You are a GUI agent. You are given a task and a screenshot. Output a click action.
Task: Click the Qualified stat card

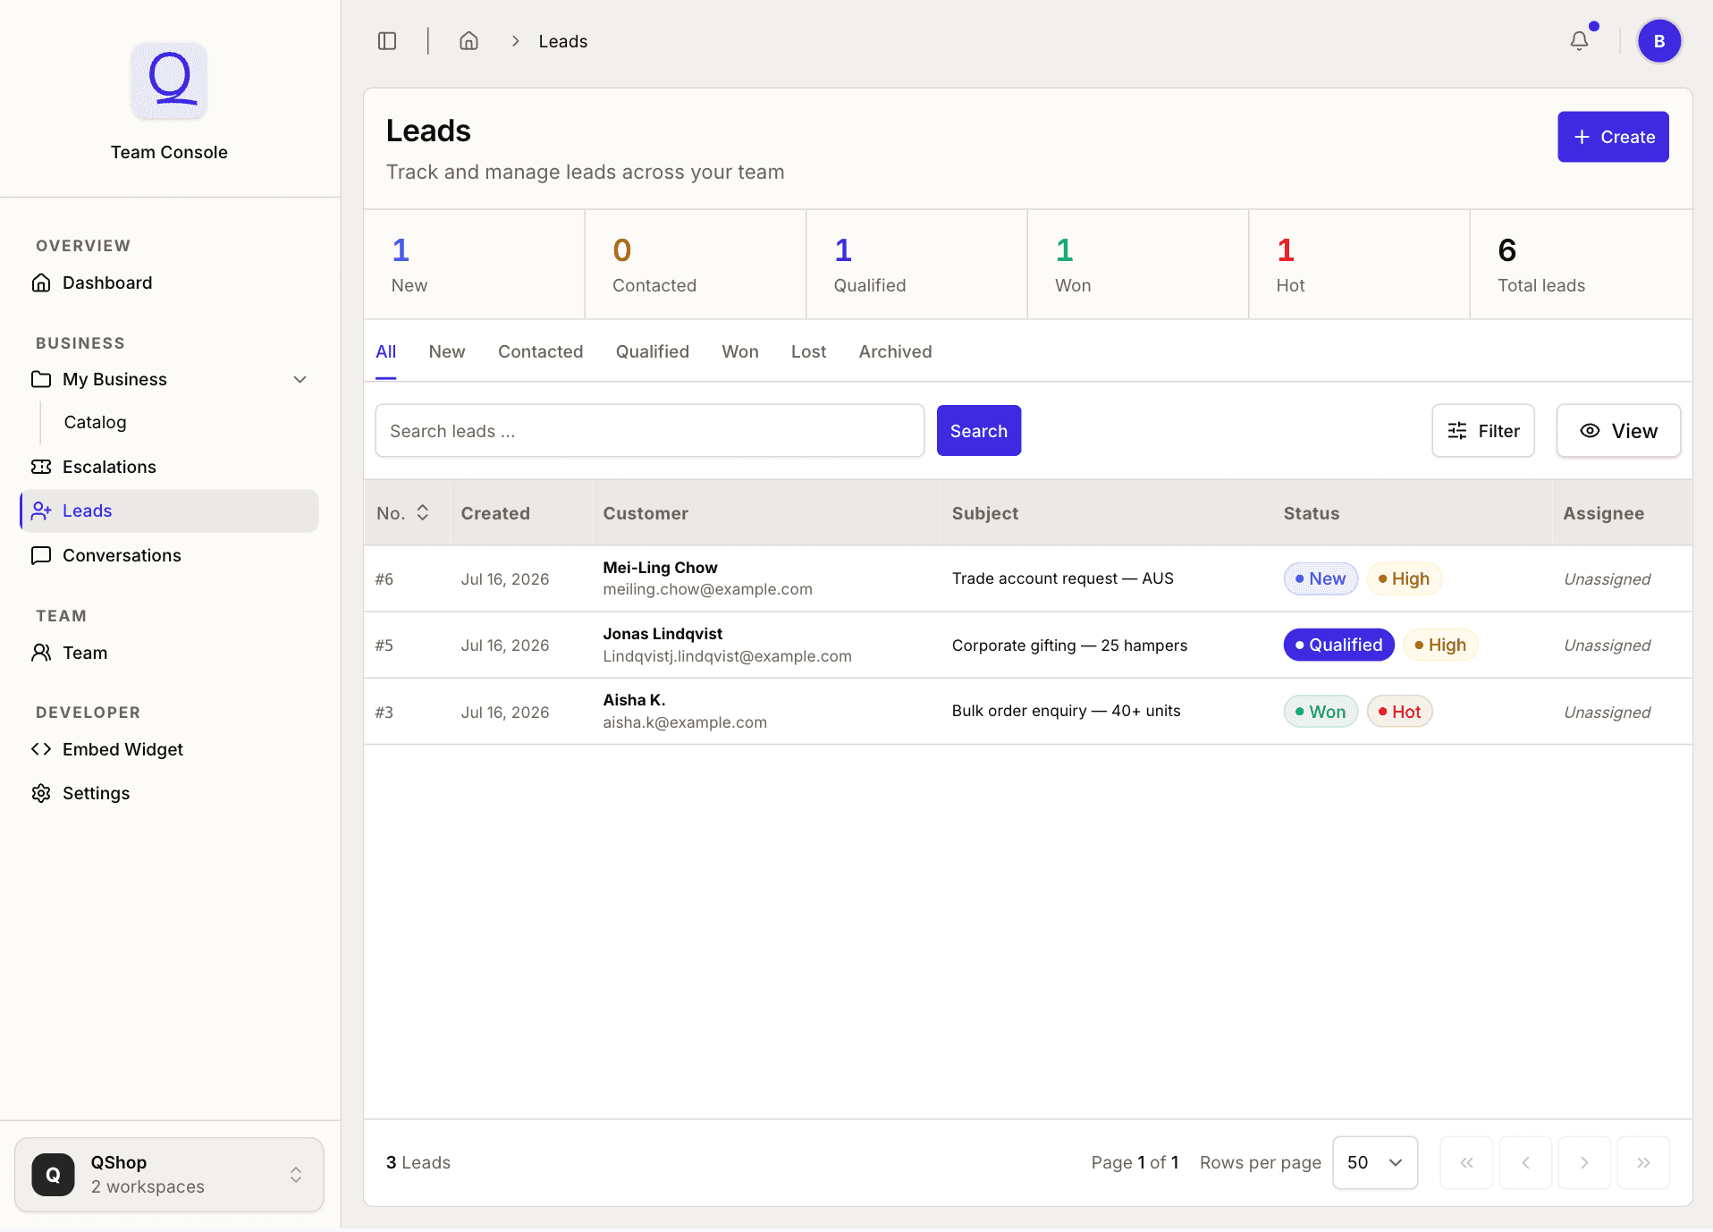916,265
